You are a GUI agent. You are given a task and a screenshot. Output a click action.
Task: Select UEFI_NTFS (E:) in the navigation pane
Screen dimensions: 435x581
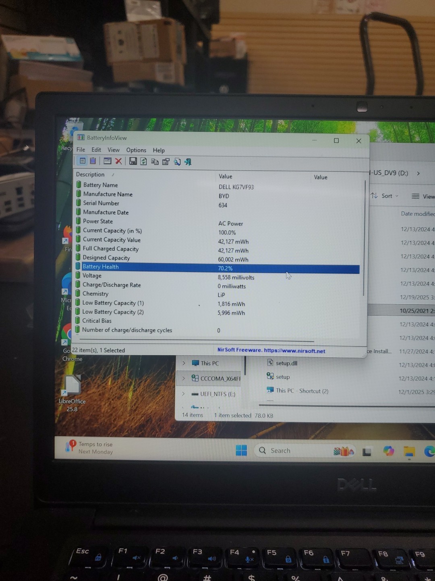tap(213, 394)
